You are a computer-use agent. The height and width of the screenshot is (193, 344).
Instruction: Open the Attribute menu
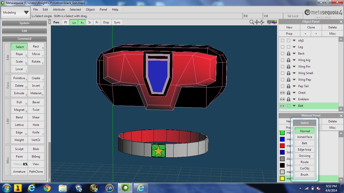(x=59, y=10)
